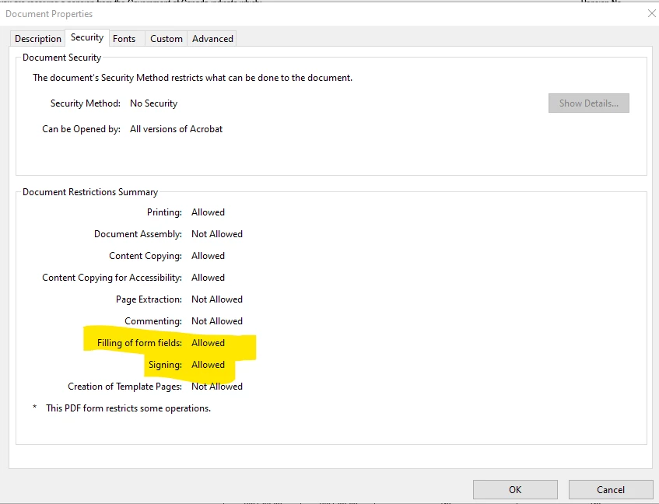Click the highlighted Signing Allowed value
Viewport: 659px width, 504px height.
tap(208, 365)
